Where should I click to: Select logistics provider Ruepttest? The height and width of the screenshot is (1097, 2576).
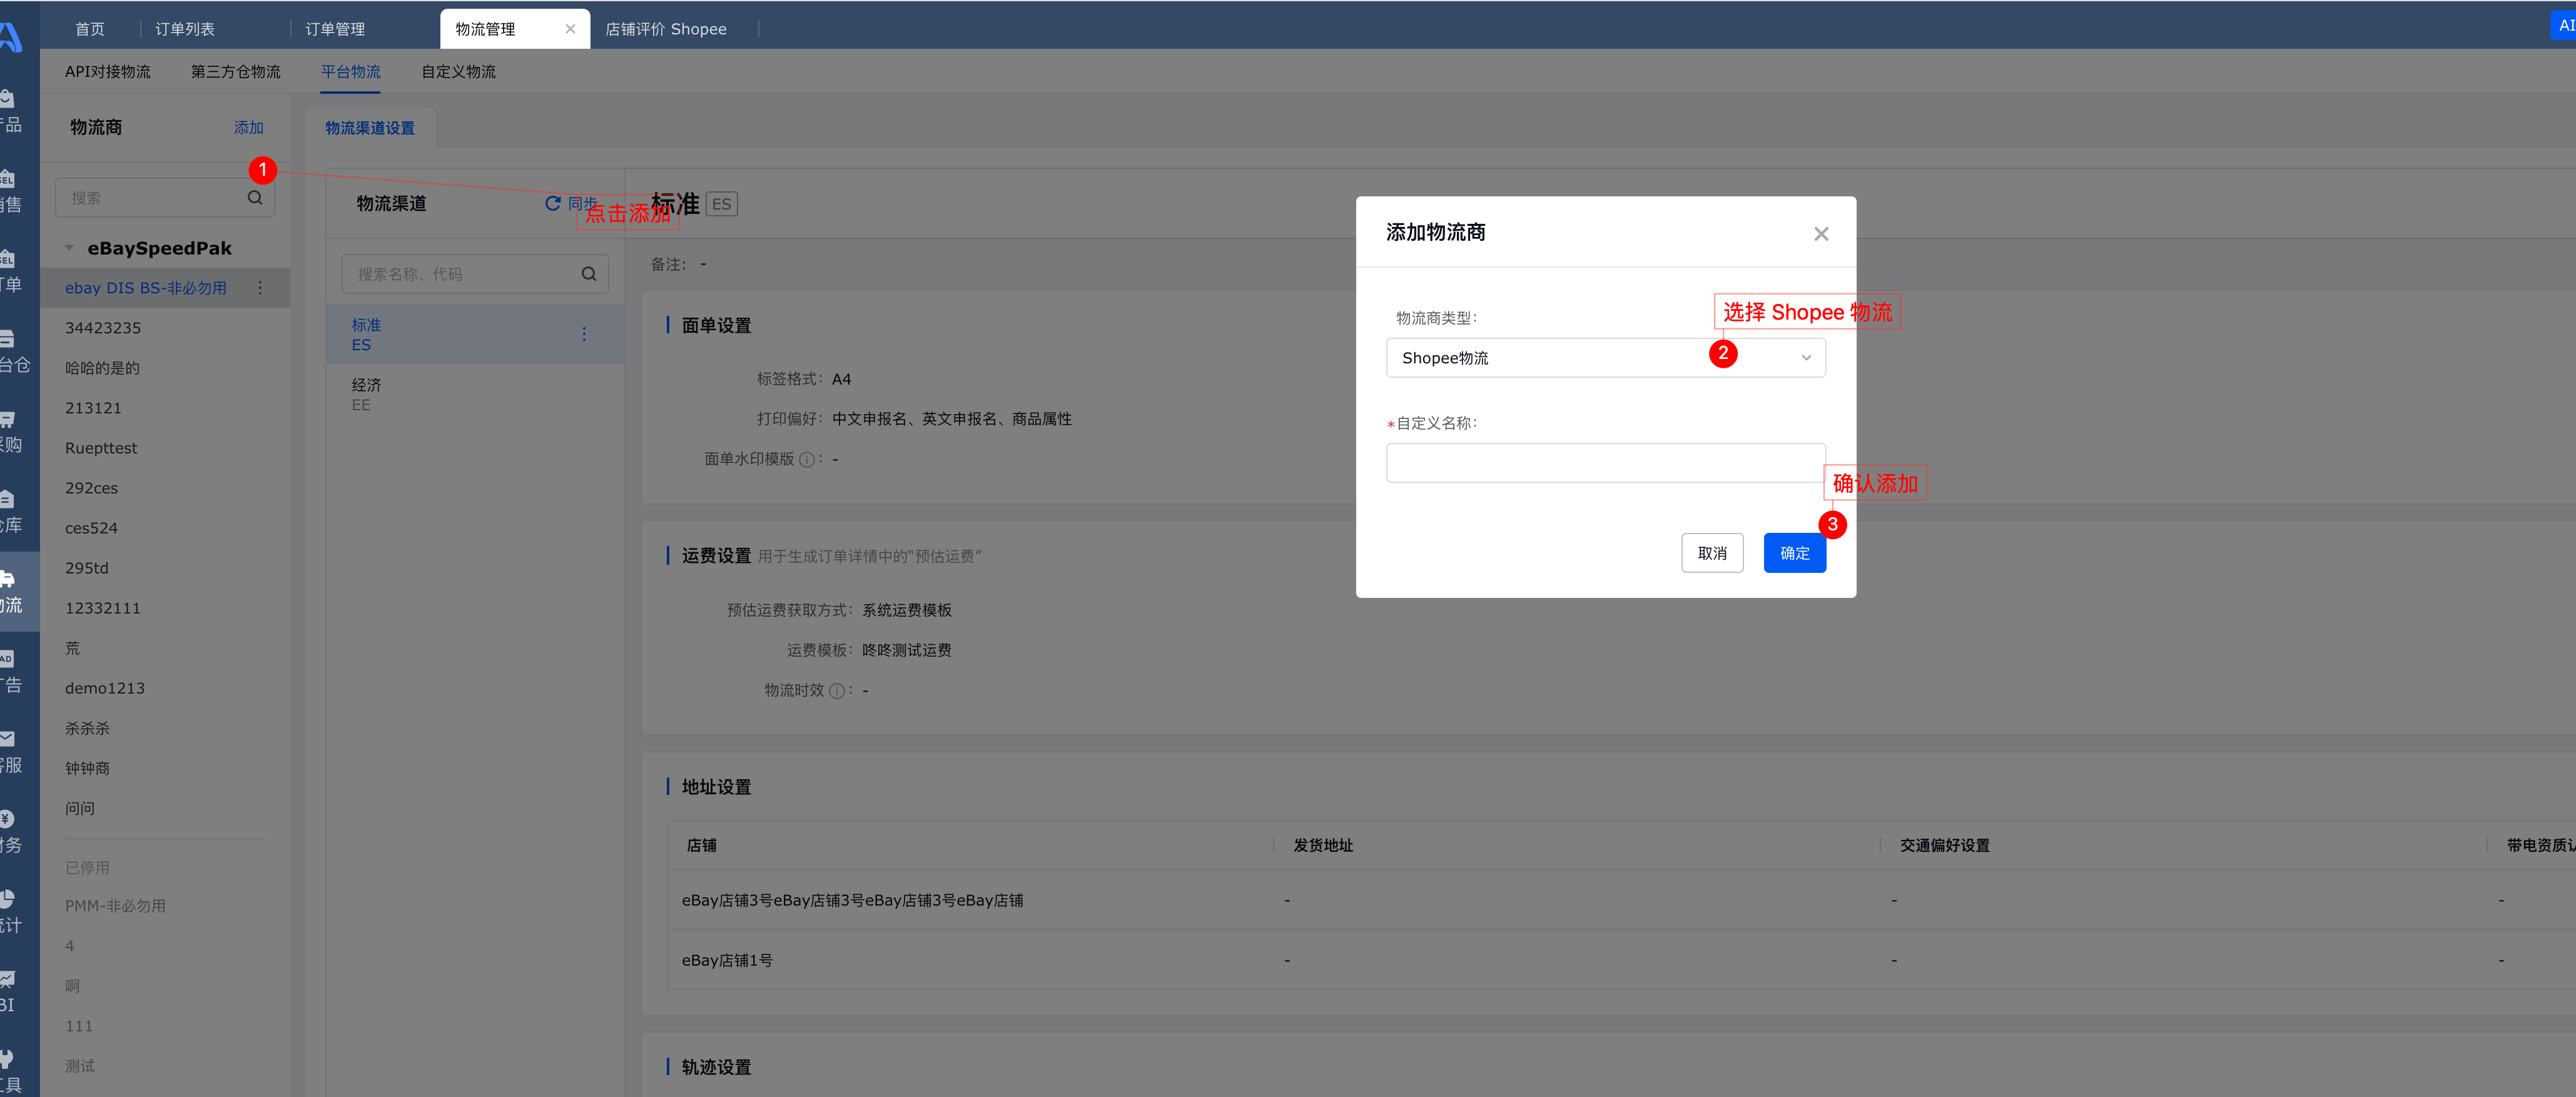165,448
